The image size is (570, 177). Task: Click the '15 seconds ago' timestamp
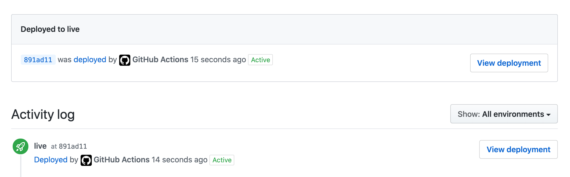click(218, 60)
